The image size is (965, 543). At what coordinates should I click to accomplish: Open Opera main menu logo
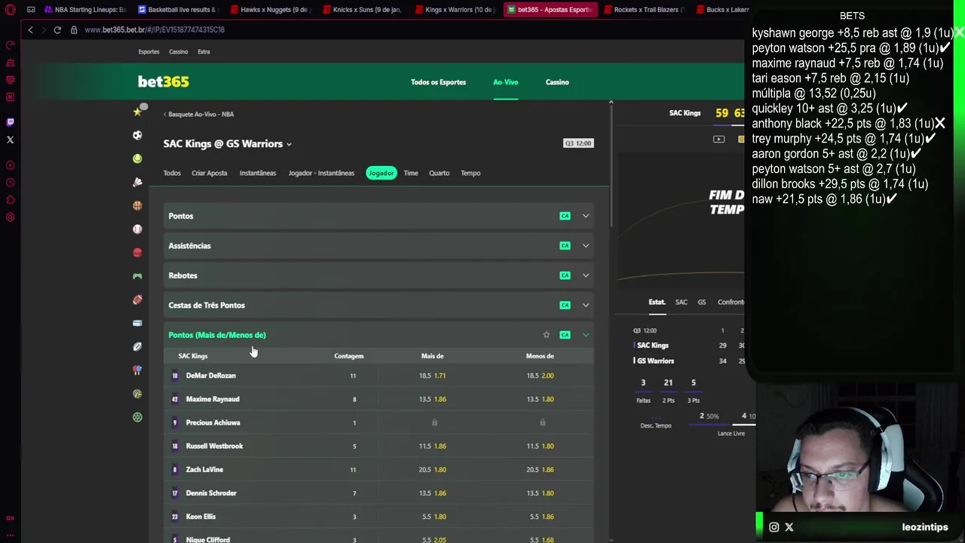click(x=10, y=10)
